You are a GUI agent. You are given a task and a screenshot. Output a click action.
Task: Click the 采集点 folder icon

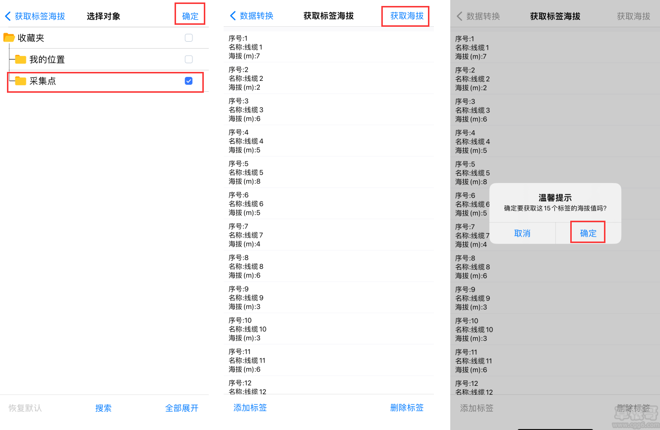click(20, 81)
